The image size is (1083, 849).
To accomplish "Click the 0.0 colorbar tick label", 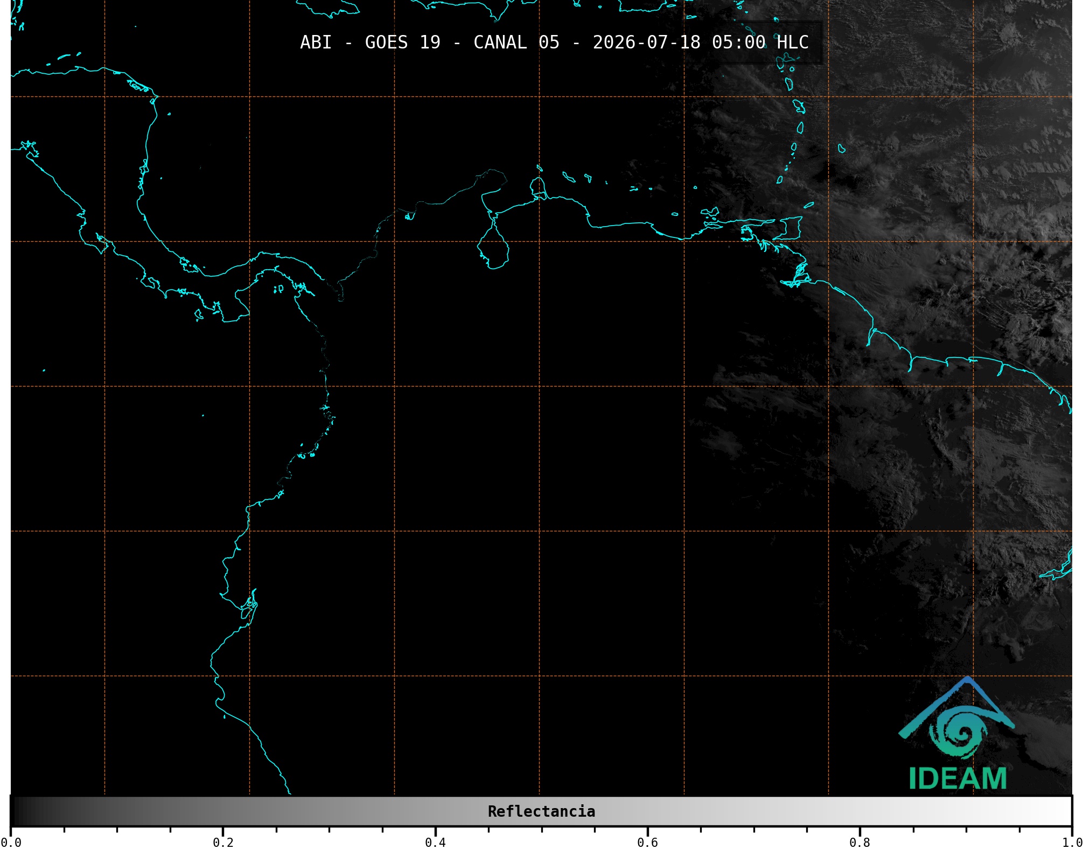I will pos(11,843).
